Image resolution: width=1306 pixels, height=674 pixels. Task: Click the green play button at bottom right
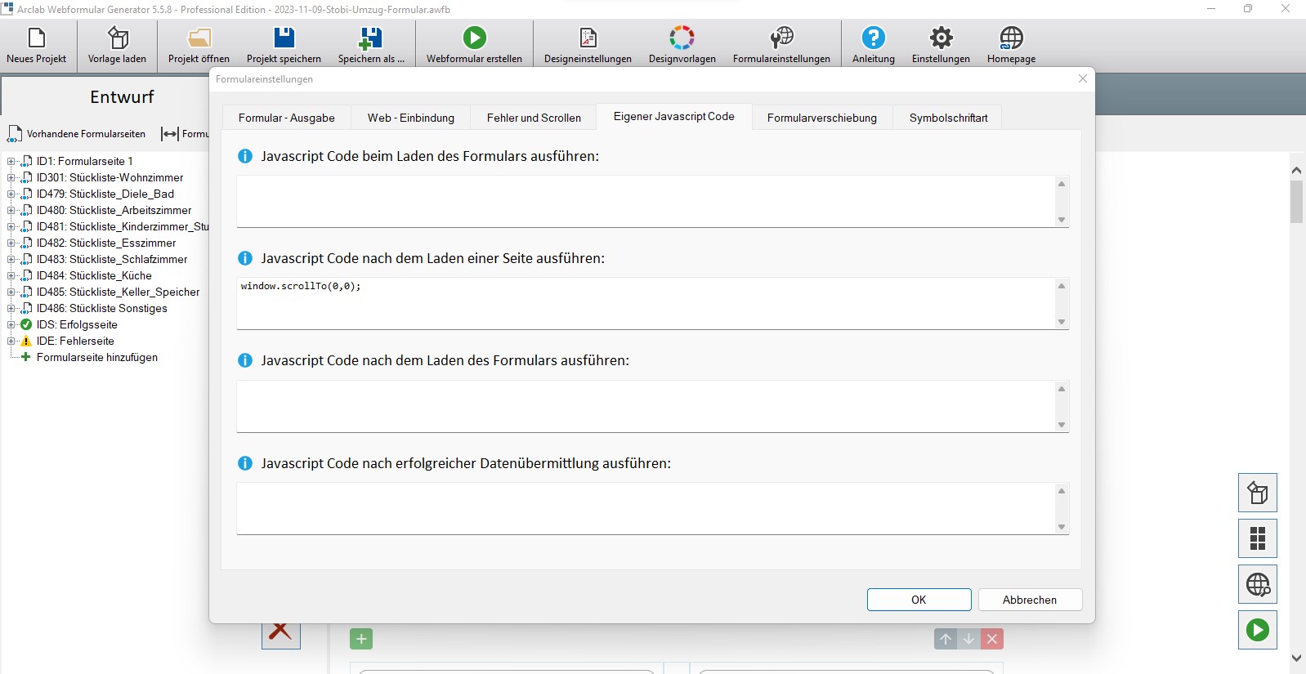tap(1257, 630)
